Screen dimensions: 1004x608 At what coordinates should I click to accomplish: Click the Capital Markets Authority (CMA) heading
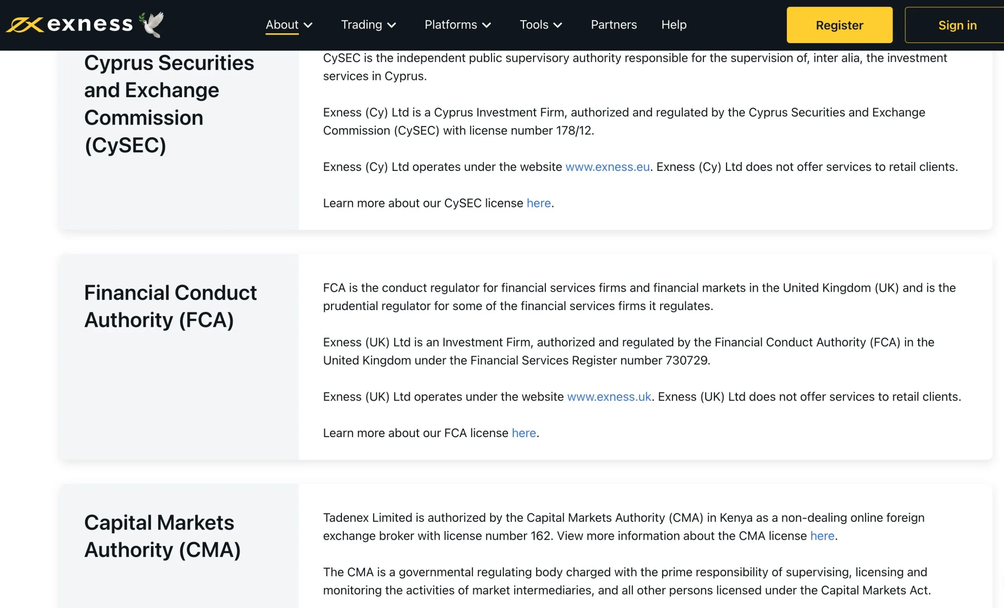coord(163,536)
